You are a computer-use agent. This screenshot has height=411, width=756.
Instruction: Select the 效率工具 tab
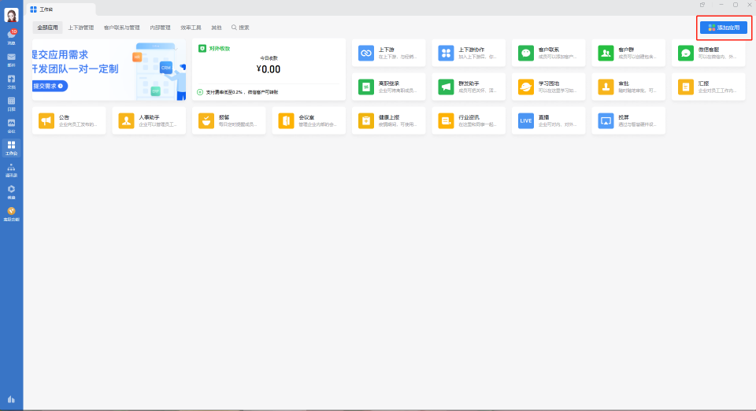pos(191,28)
